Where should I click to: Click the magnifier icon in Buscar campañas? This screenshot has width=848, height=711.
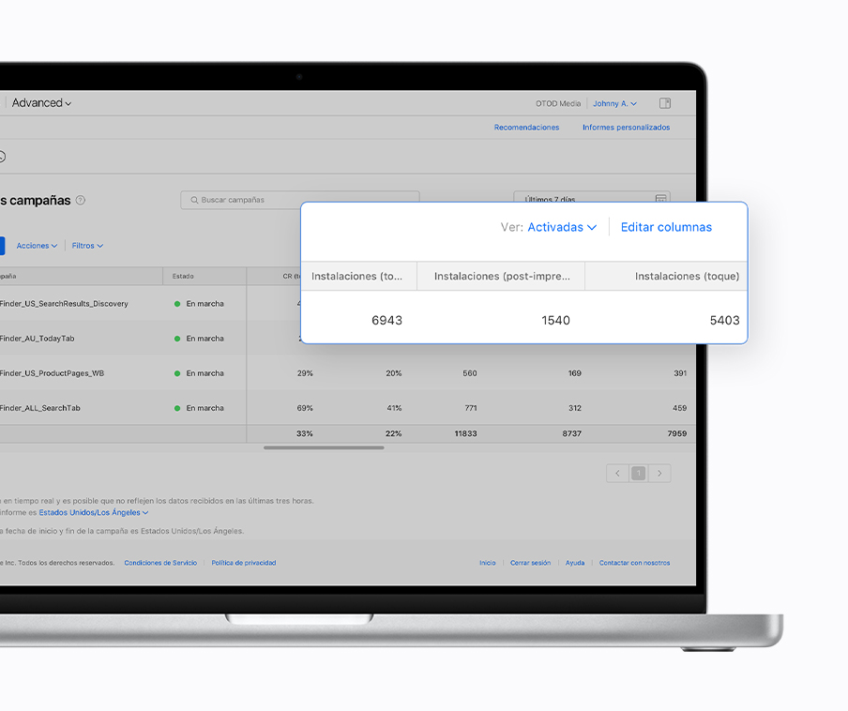tap(194, 200)
